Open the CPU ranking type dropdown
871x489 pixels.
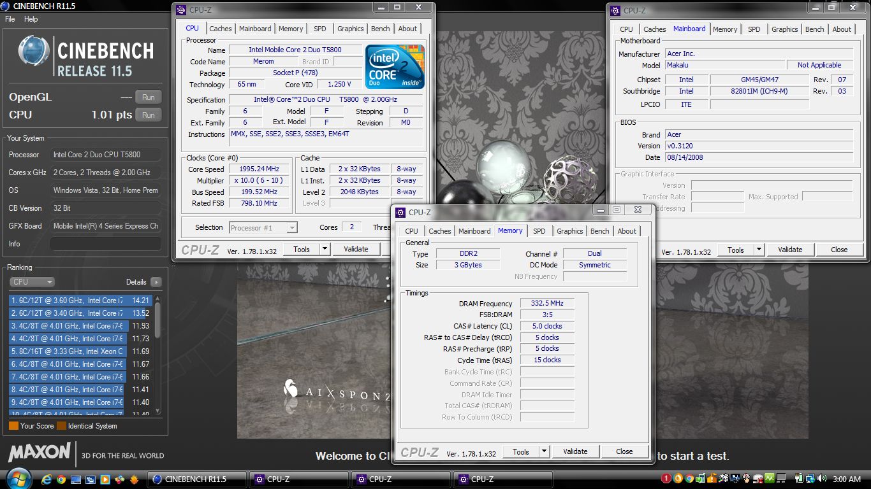point(32,282)
